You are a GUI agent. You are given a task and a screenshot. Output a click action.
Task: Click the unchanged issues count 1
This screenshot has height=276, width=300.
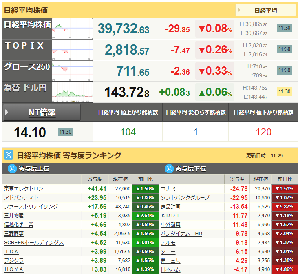click(196, 132)
